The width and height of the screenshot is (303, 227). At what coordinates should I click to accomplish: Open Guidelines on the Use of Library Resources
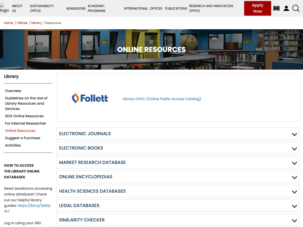tap(26, 103)
